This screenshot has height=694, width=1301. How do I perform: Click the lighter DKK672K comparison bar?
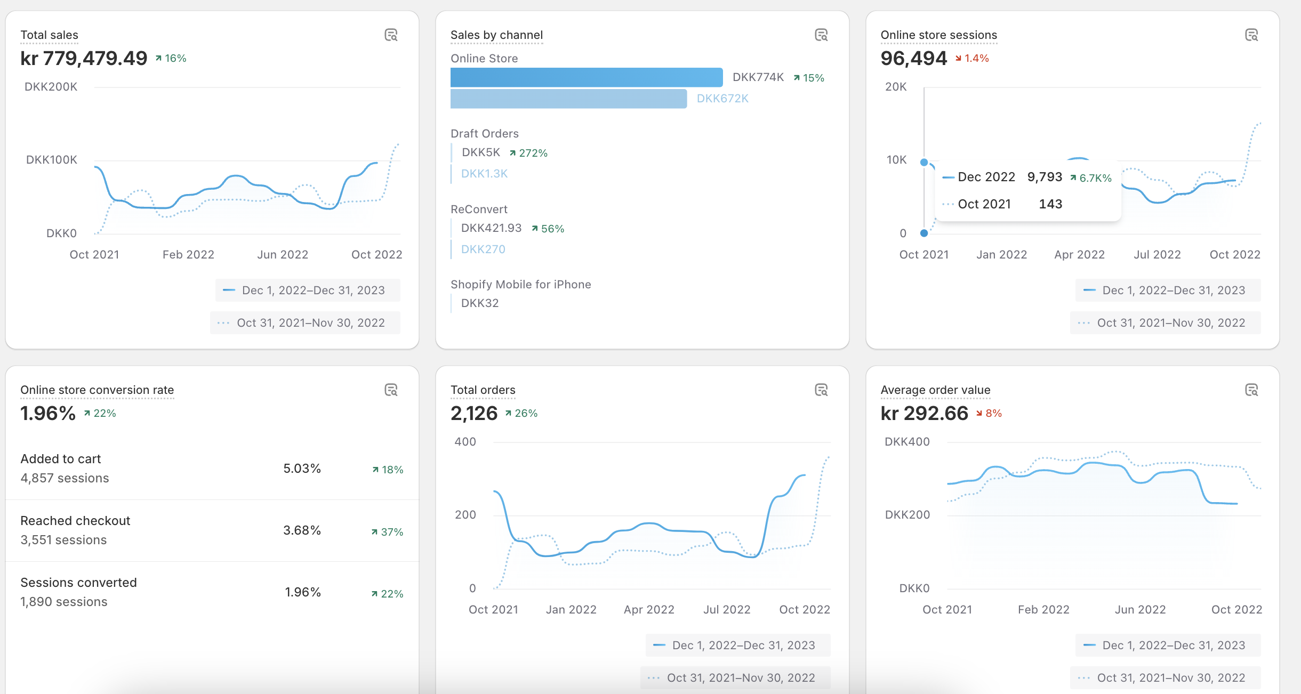(568, 99)
